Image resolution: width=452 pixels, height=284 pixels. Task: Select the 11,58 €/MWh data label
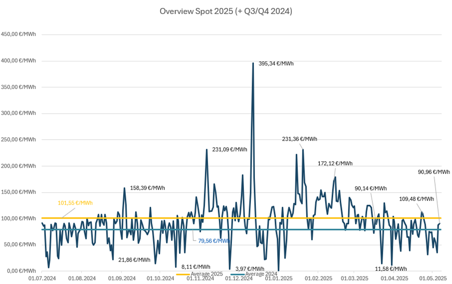(392, 269)
